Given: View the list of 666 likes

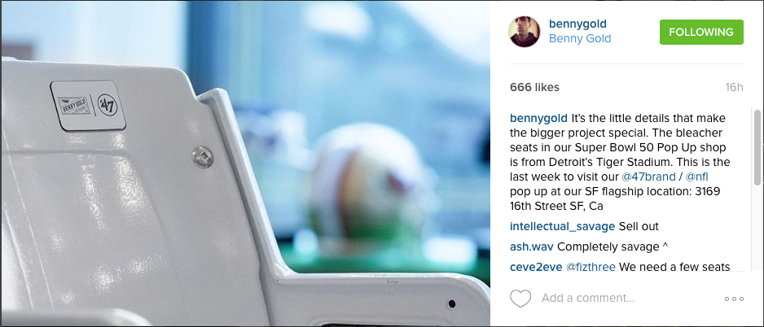Looking at the screenshot, I should click(x=534, y=88).
